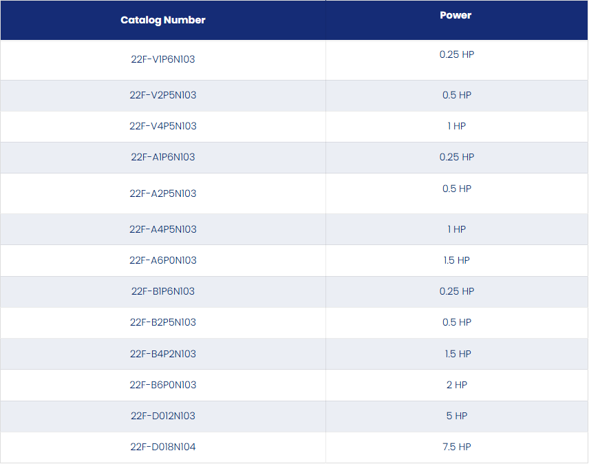Select catalog number 22F-V1P6N103
Viewport: 589px width, 464px height.
pos(162,59)
